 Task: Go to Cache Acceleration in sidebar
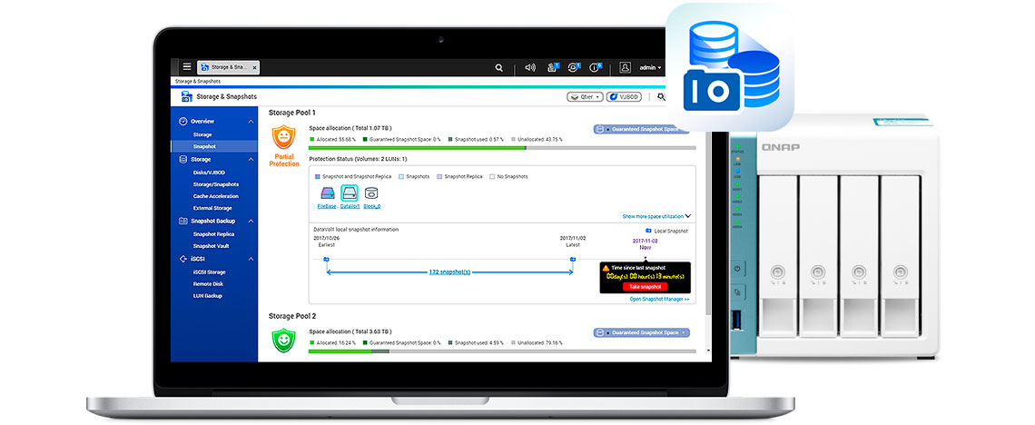215,196
